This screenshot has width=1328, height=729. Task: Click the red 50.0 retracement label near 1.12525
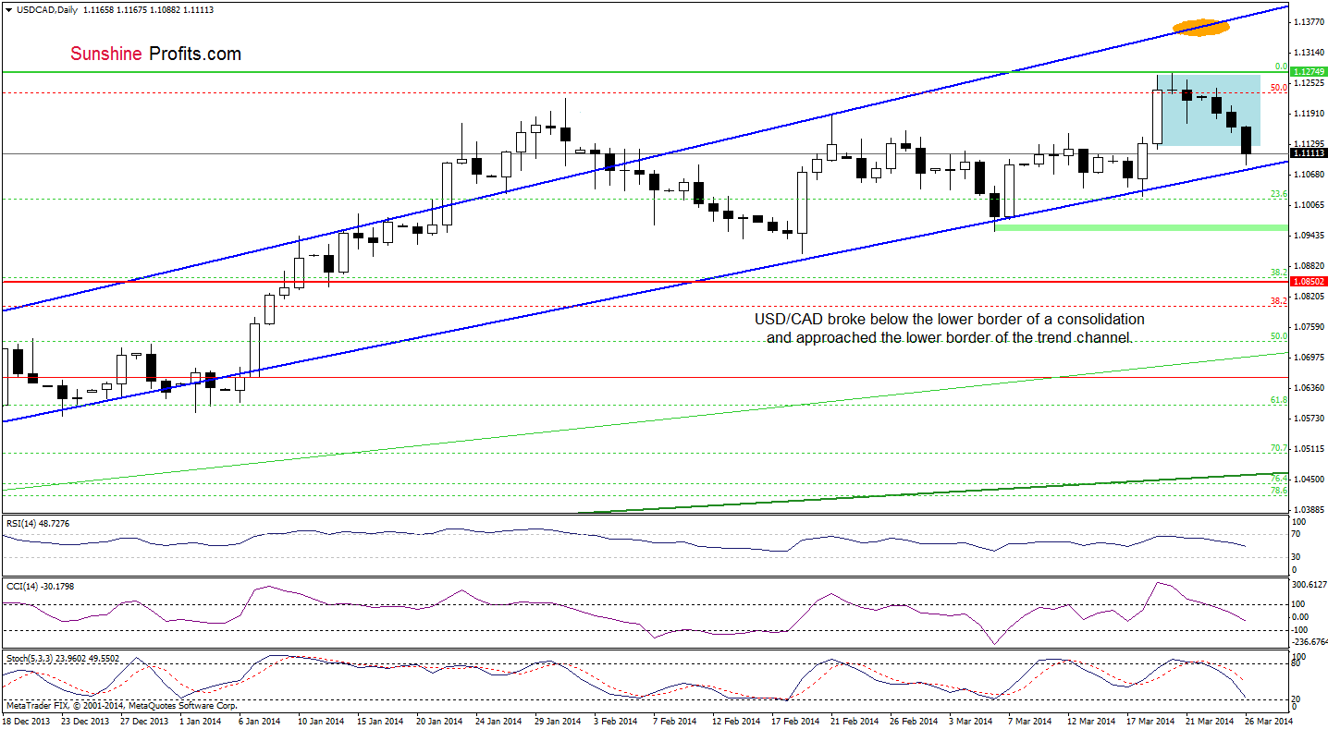tap(1279, 88)
